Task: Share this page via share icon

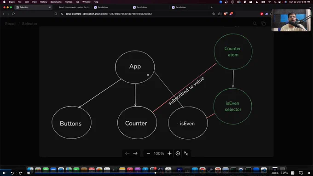Action: click(x=219, y=14)
